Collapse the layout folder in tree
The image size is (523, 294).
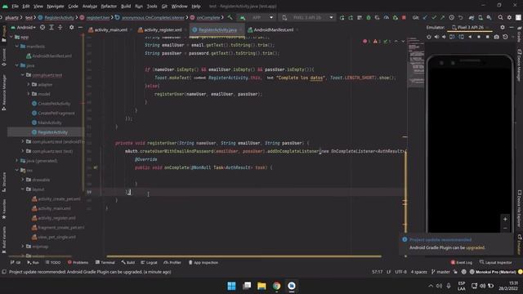[x=23, y=189]
